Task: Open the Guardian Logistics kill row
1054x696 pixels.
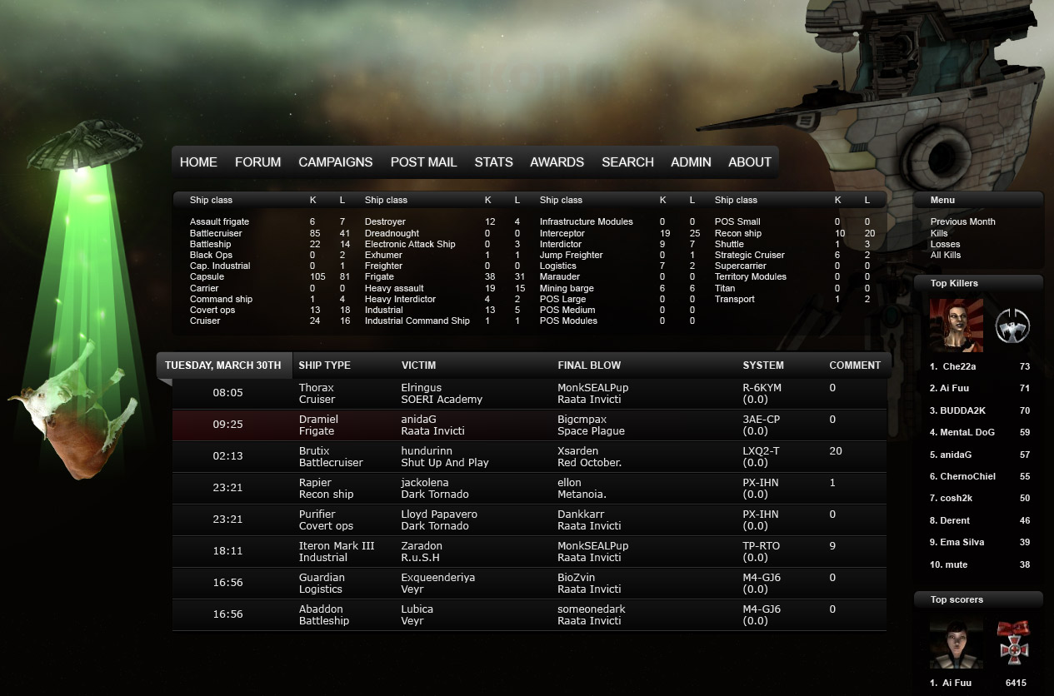Action: 529,583
